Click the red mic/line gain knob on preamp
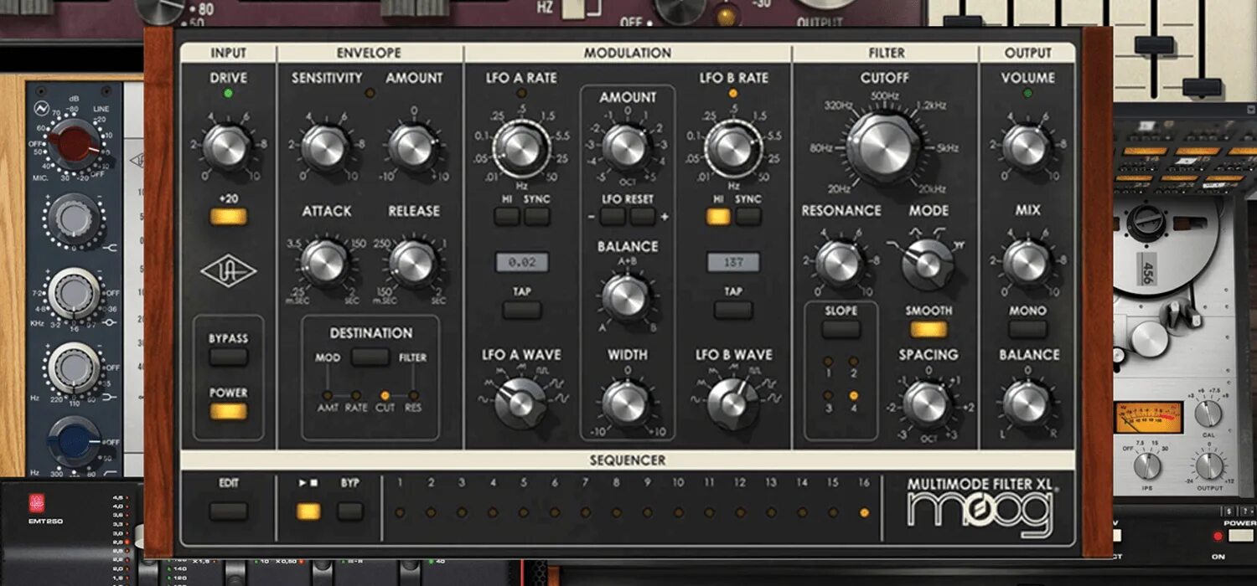Image resolution: width=1257 pixels, height=586 pixels. [x=75, y=143]
